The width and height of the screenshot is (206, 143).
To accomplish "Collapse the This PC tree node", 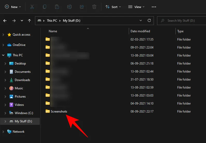I will pyautogui.click(x=3, y=55).
